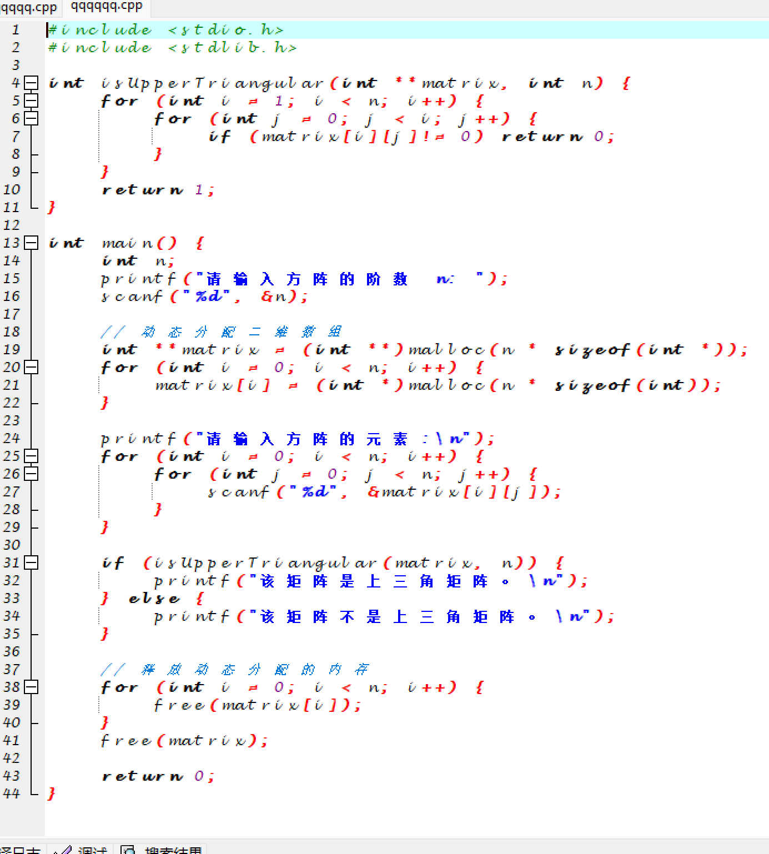The height and width of the screenshot is (854, 769).
Task: Place cursor on '#include <stdio.h>' line
Action: 166,30
